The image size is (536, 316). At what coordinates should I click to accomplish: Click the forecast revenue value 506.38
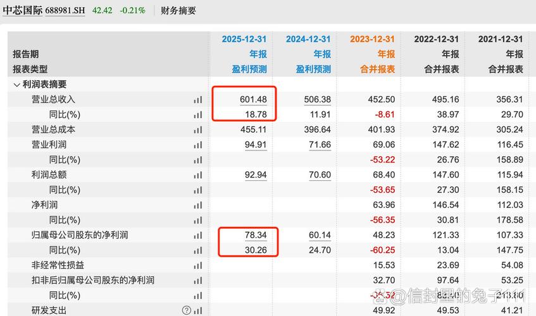click(x=318, y=99)
